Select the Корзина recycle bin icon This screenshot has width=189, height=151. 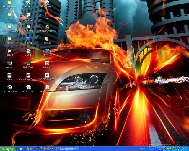(x=28, y=3)
